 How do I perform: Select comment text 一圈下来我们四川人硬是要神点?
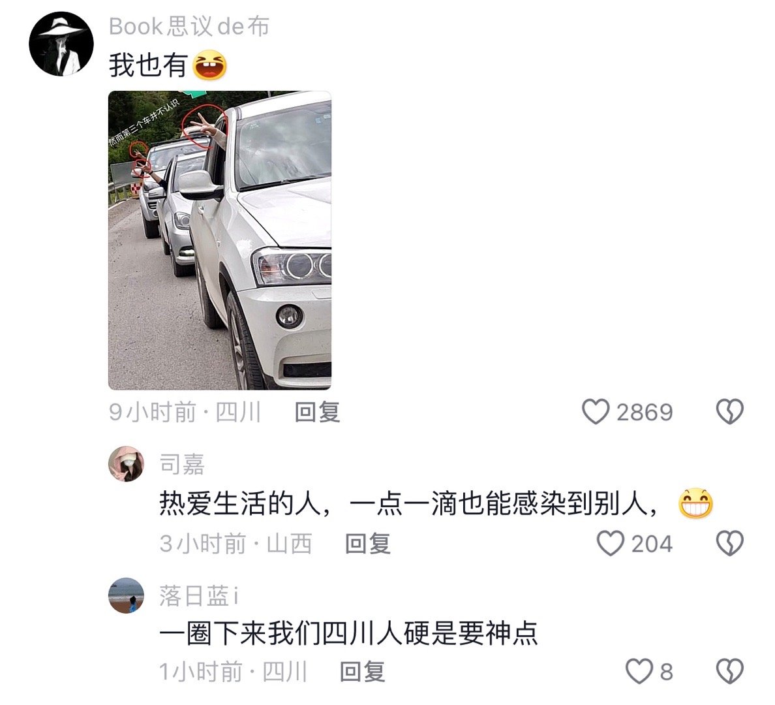[348, 633]
